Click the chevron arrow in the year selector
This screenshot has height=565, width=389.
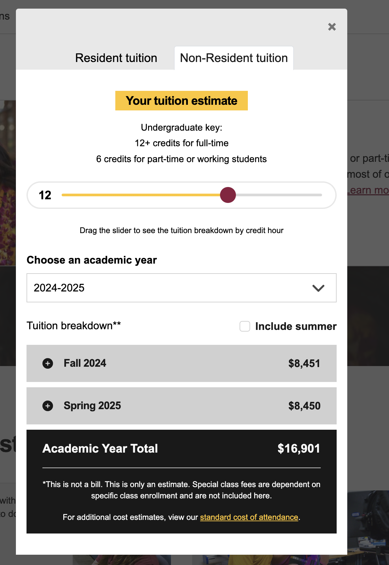(x=318, y=288)
